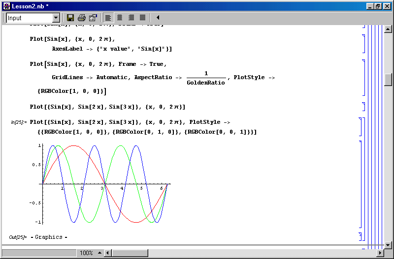The height and width of the screenshot is (259, 394).
Task: Click Frame -> True option text
Action: 141,64
